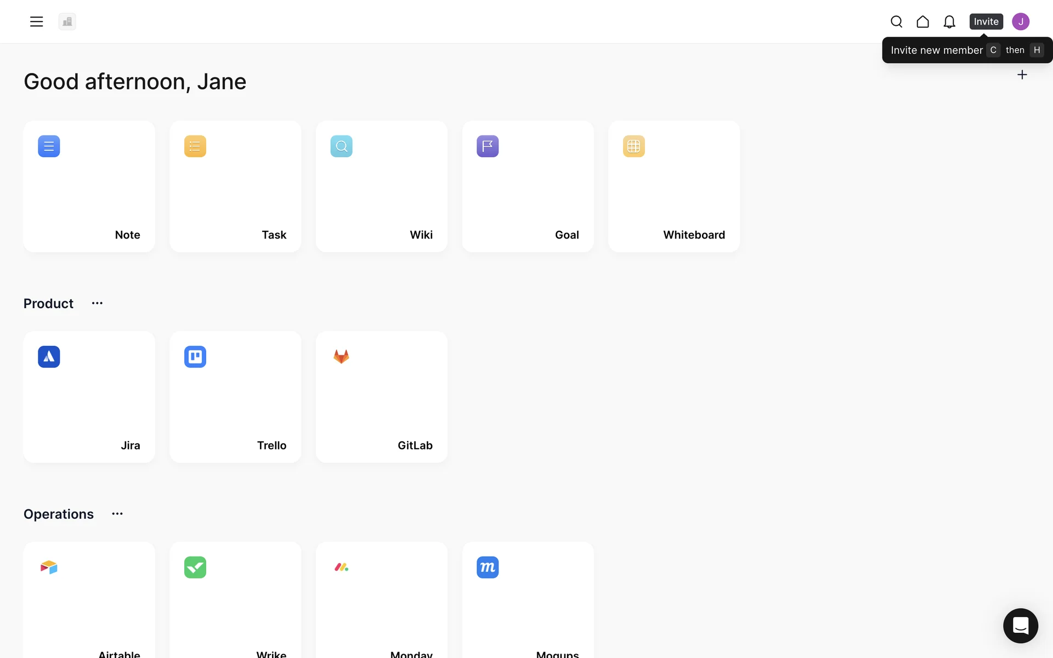Open the Wiki card

(x=381, y=186)
